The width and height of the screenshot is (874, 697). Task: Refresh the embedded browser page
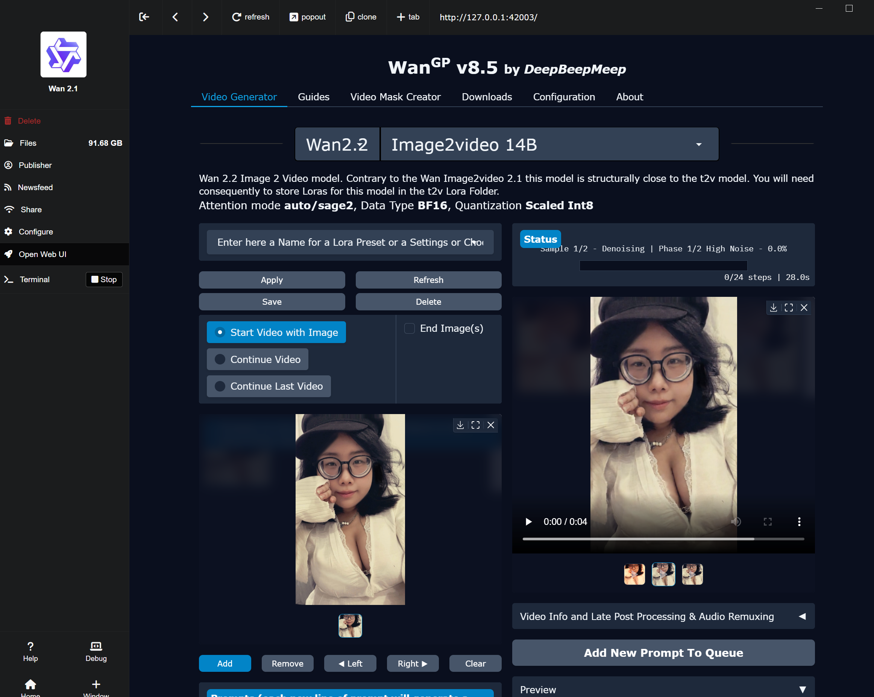click(250, 17)
